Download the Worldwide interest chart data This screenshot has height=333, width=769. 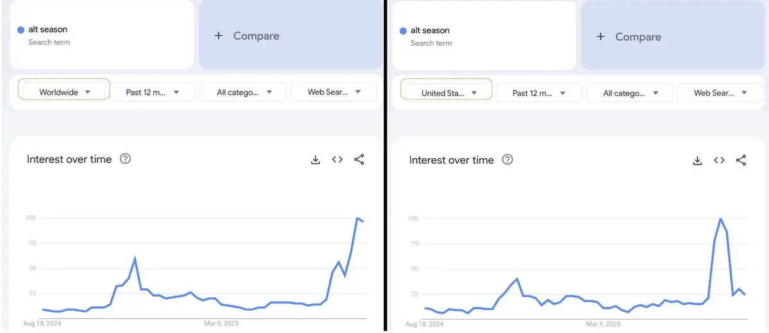coord(315,159)
